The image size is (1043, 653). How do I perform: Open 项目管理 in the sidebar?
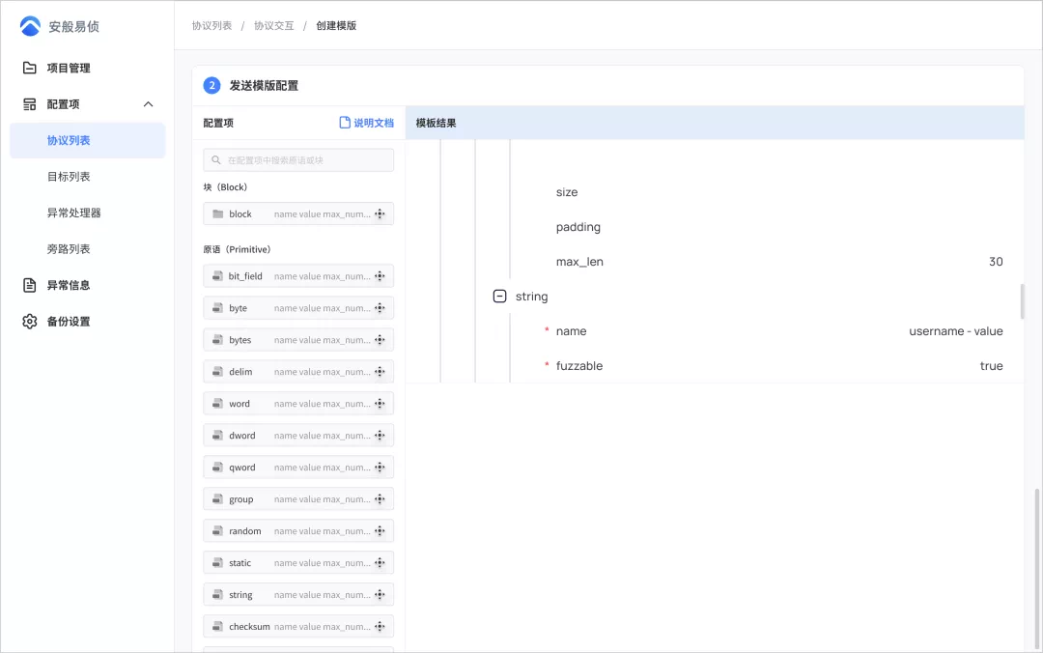pyautogui.click(x=68, y=68)
